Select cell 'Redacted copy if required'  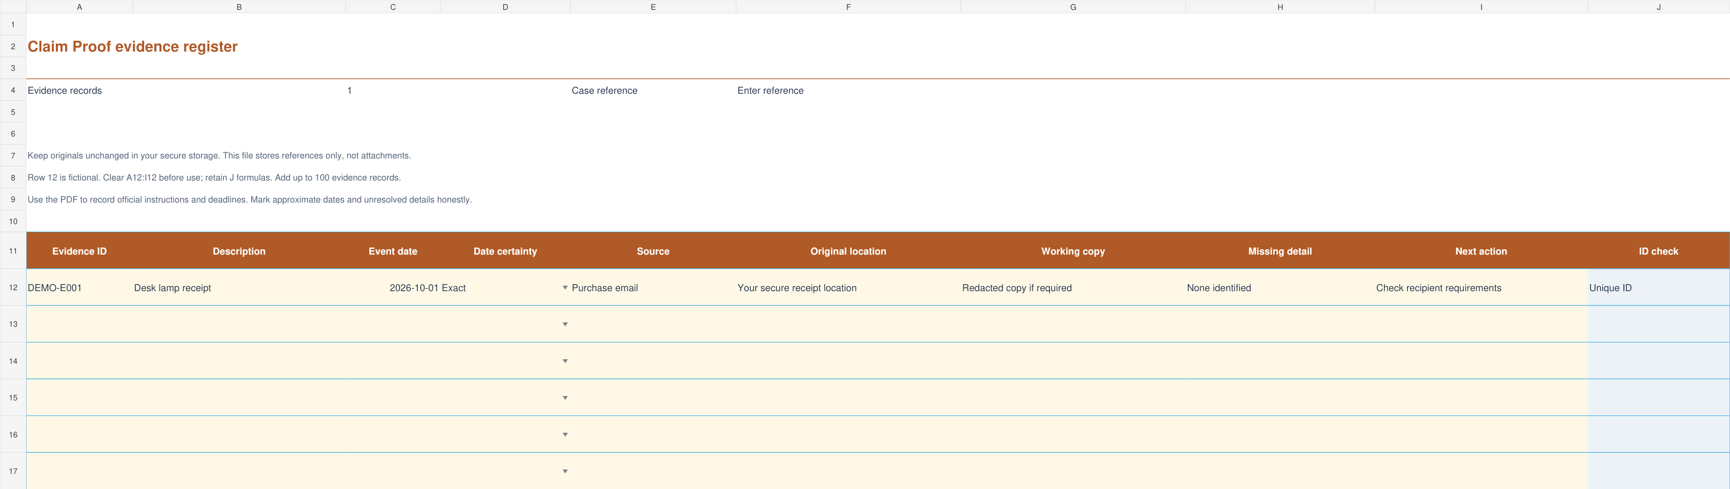click(1073, 288)
